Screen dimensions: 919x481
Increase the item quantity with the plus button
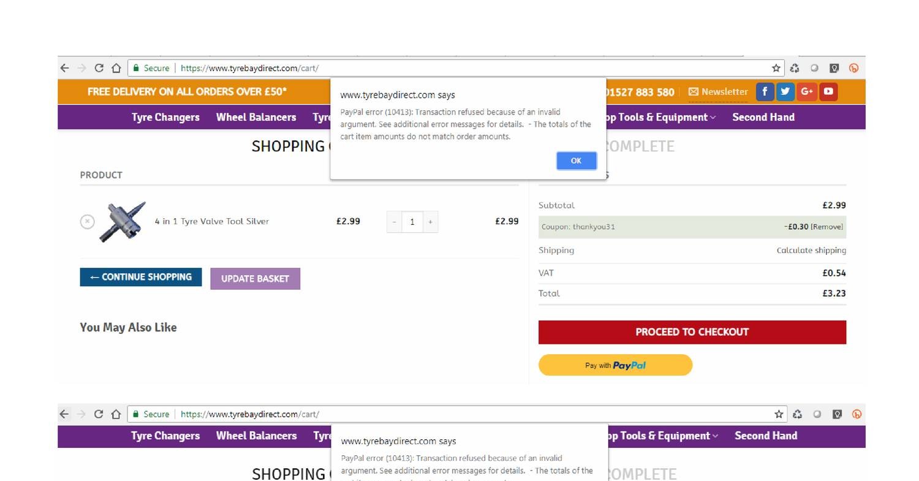[x=430, y=222]
